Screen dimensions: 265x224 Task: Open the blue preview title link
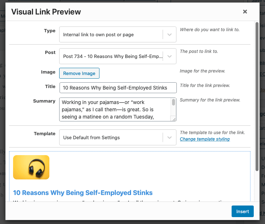(x=83, y=193)
